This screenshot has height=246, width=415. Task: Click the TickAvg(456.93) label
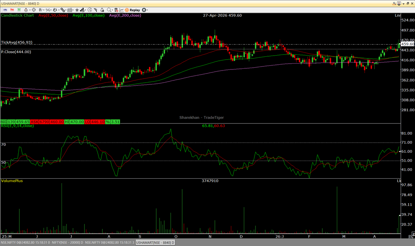[x=17, y=42]
